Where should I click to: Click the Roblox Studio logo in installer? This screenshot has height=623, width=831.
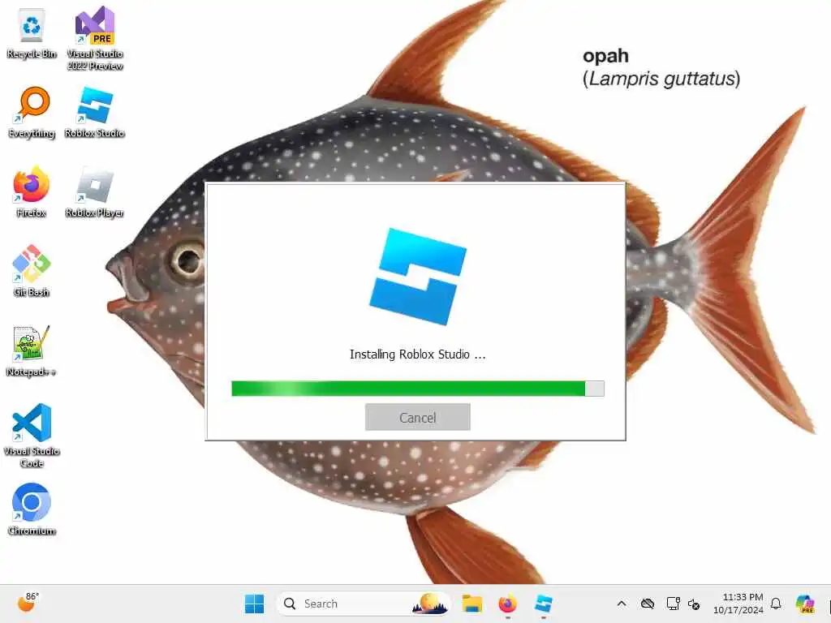click(418, 277)
